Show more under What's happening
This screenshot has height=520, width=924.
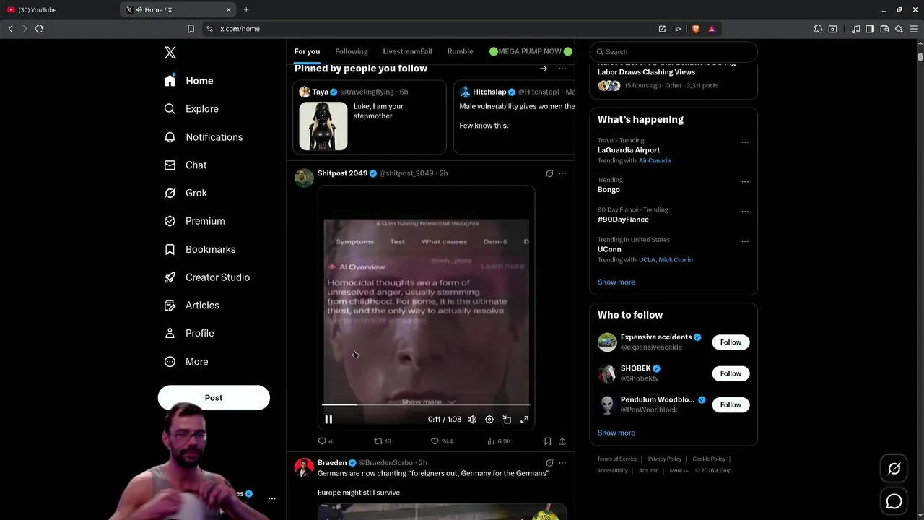coord(616,282)
